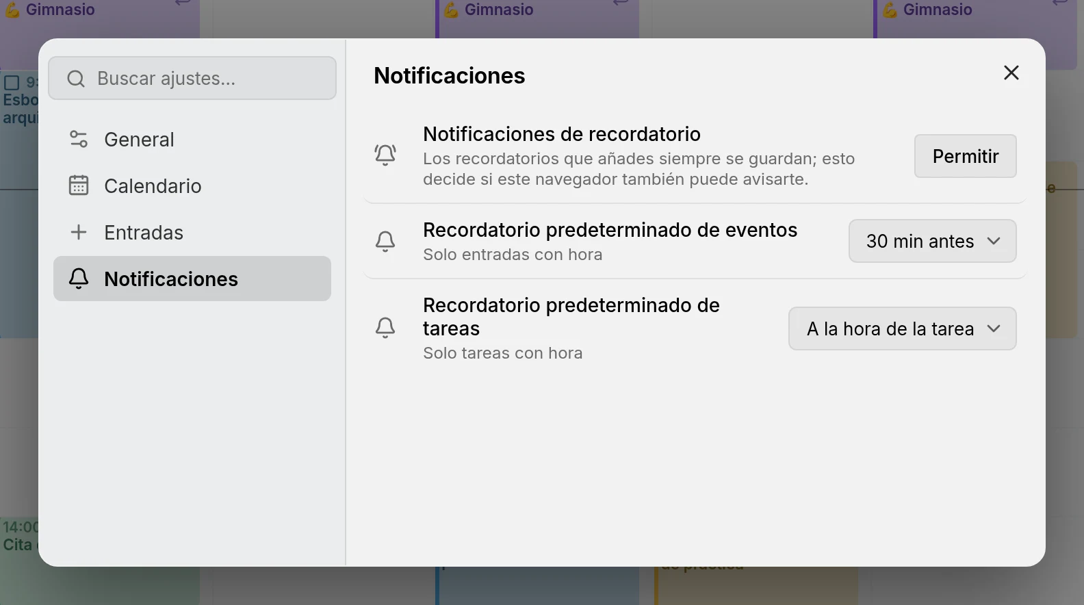The image size is (1084, 605).
Task: Click 'Recordatorio predeterminado de tareas' label
Action: [x=571, y=317]
